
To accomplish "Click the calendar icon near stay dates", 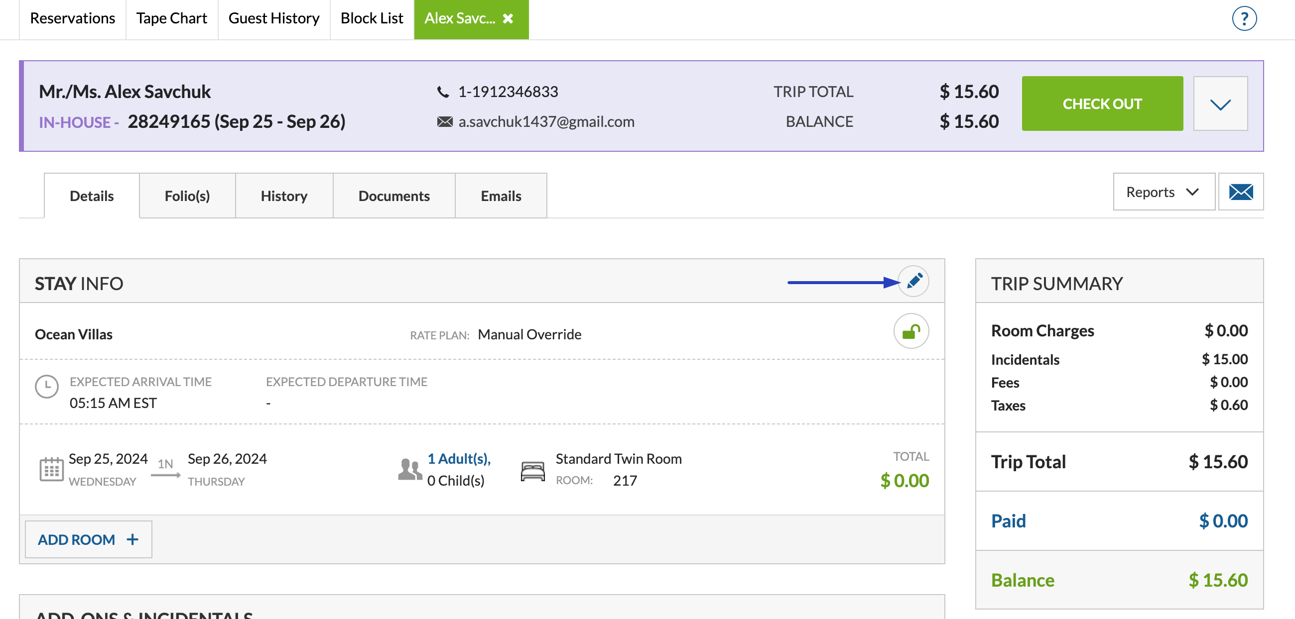I will point(51,469).
